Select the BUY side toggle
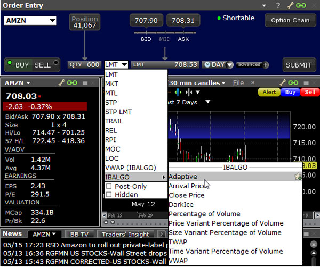The height and width of the screenshot is (267, 320). click(19, 65)
